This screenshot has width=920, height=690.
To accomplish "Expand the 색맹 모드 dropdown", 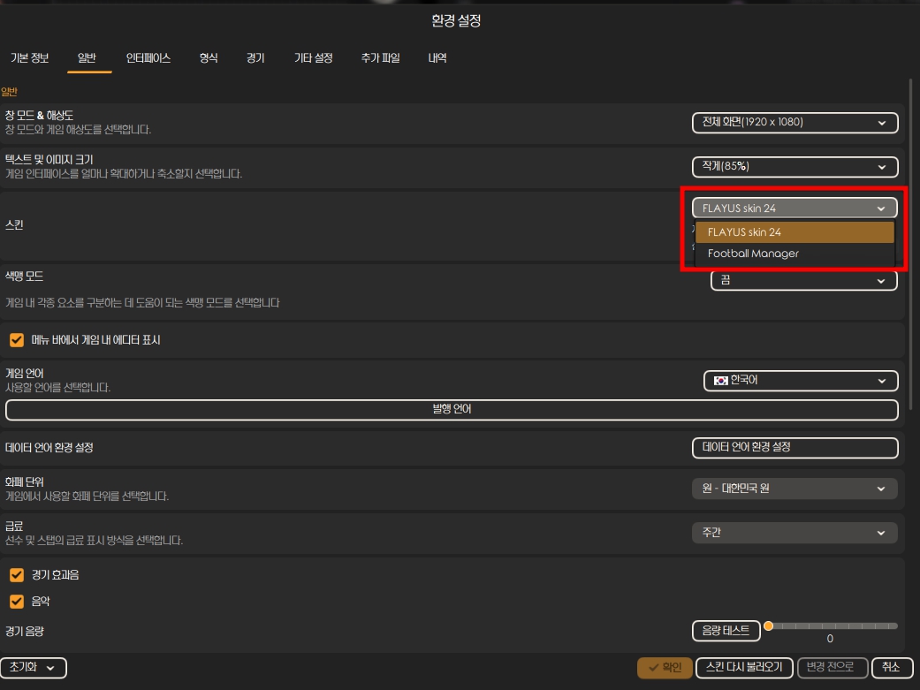I will click(x=803, y=281).
